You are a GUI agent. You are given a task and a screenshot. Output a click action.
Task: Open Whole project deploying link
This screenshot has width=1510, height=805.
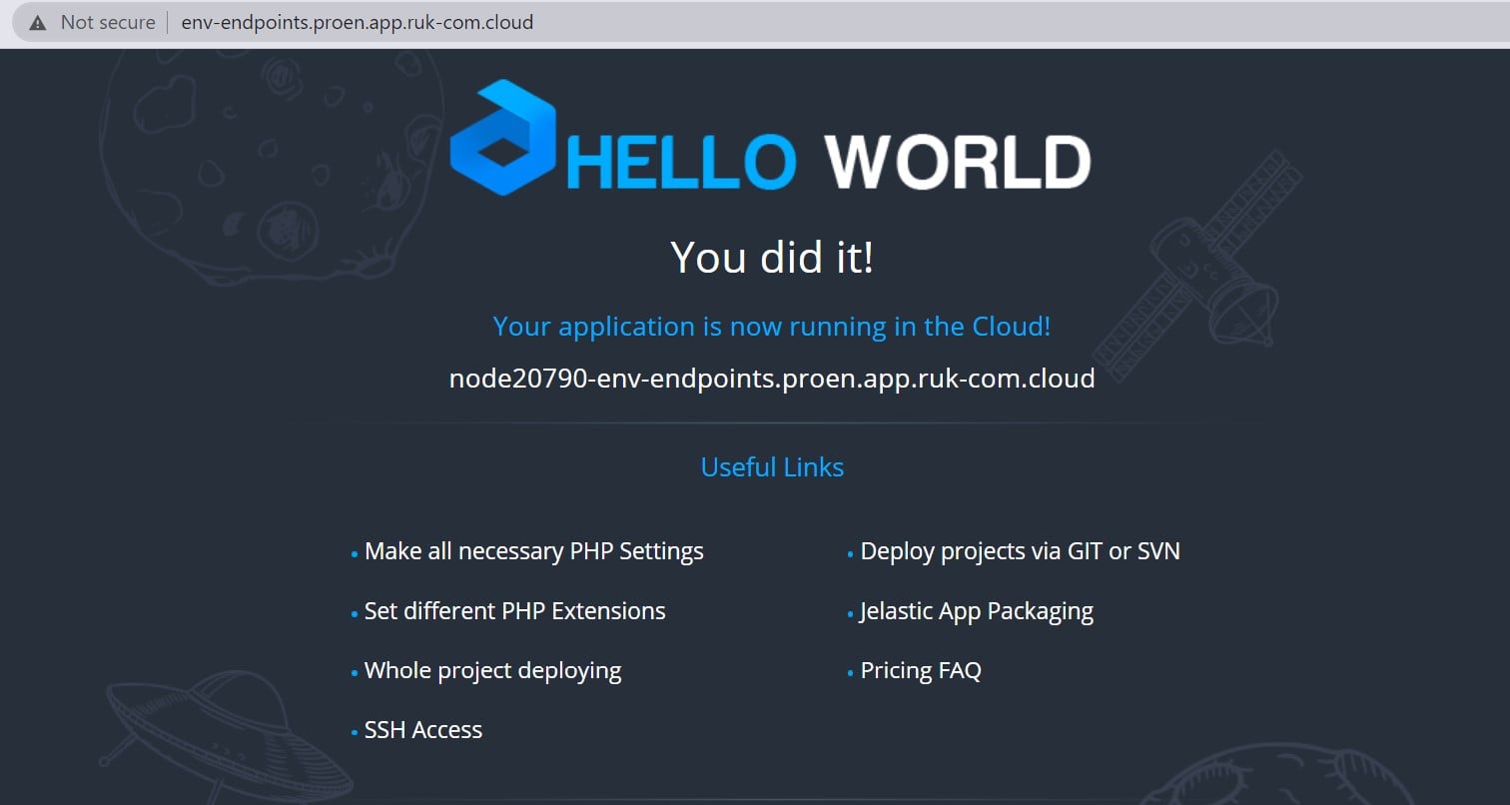pyautogui.click(x=493, y=670)
